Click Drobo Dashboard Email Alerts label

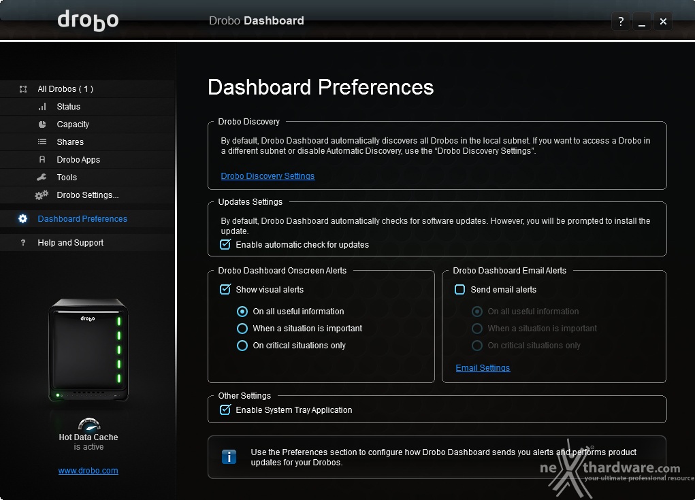510,270
